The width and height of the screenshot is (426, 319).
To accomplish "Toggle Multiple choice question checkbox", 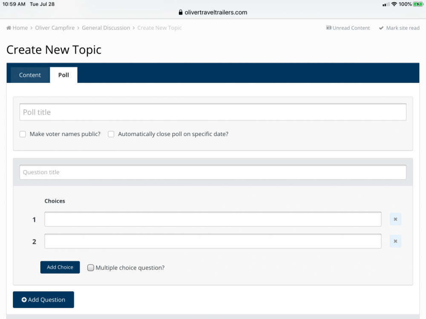I will (x=91, y=268).
